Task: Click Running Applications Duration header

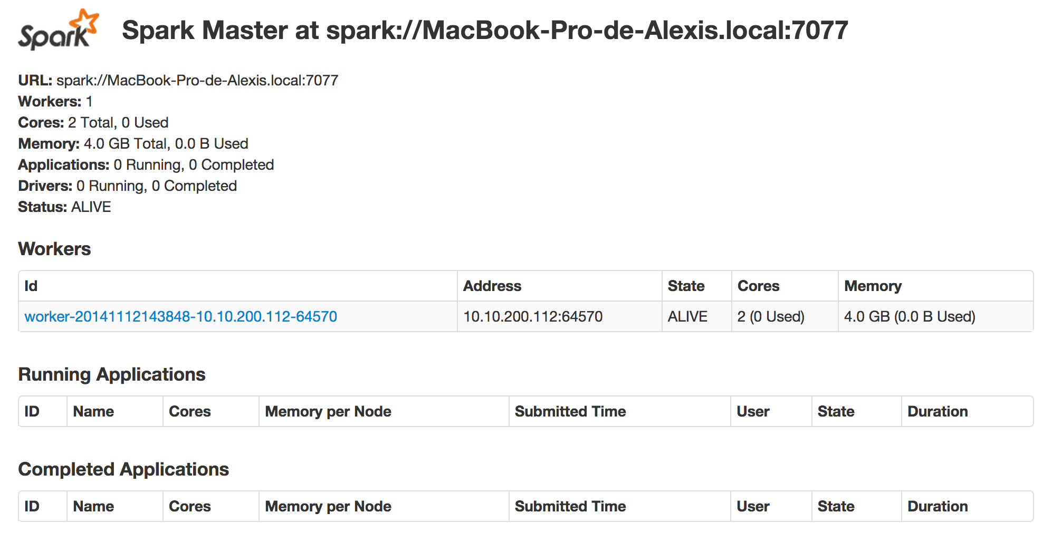Action: click(x=937, y=411)
